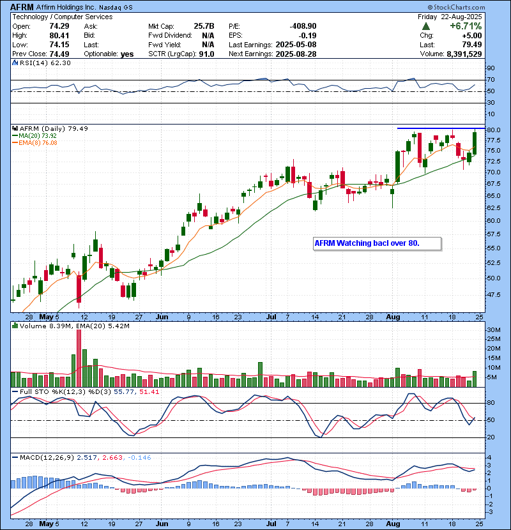
Task: Click the AFRM ticker symbol in the header
Action: [22, 7]
